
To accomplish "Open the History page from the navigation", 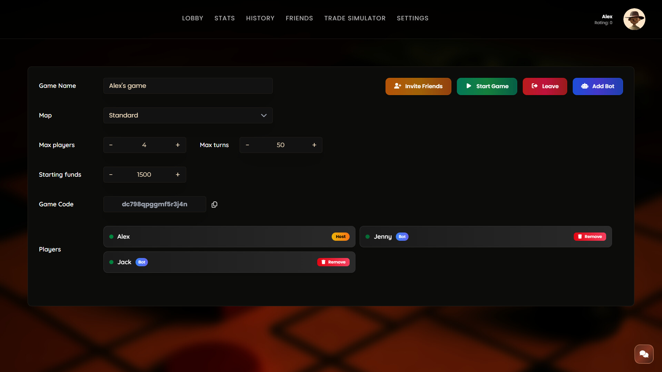I will [x=260, y=18].
